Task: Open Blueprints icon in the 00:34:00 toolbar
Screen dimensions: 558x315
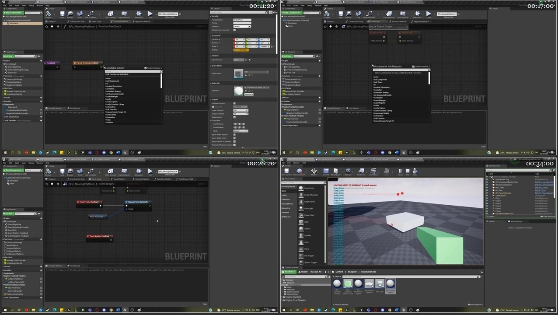Action: pyautogui.click(x=362, y=171)
